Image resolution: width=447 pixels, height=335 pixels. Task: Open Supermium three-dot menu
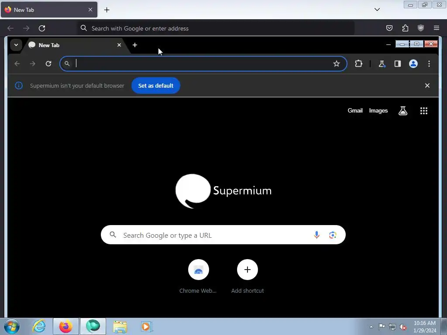pyautogui.click(x=429, y=64)
